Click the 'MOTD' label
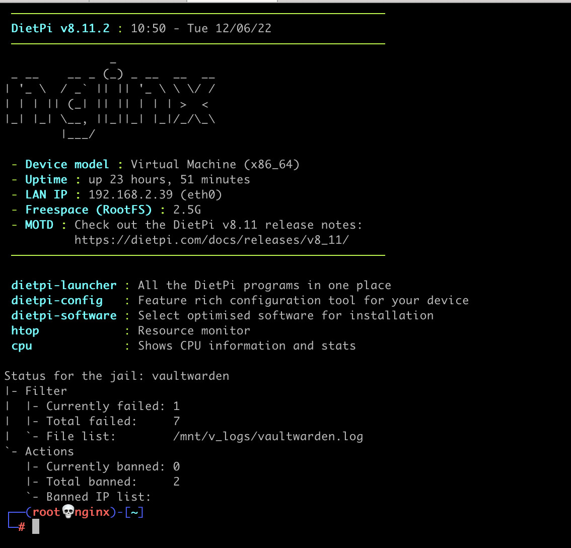This screenshot has width=571, height=548. [x=39, y=225]
